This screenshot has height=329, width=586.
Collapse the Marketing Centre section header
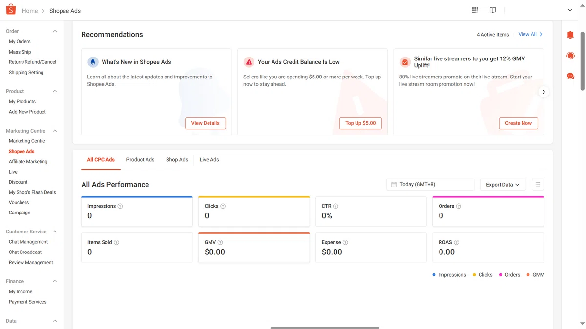coord(55,131)
